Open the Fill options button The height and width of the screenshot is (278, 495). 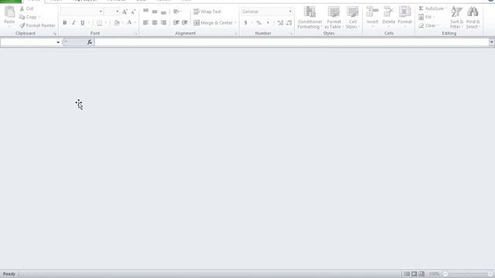426,17
